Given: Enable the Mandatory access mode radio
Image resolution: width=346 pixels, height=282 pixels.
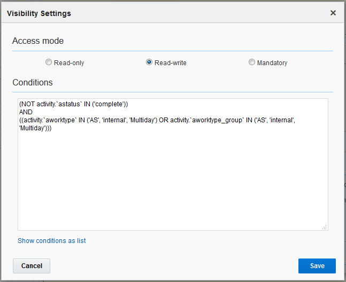Looking at the screenshot, I should (252, 62).
